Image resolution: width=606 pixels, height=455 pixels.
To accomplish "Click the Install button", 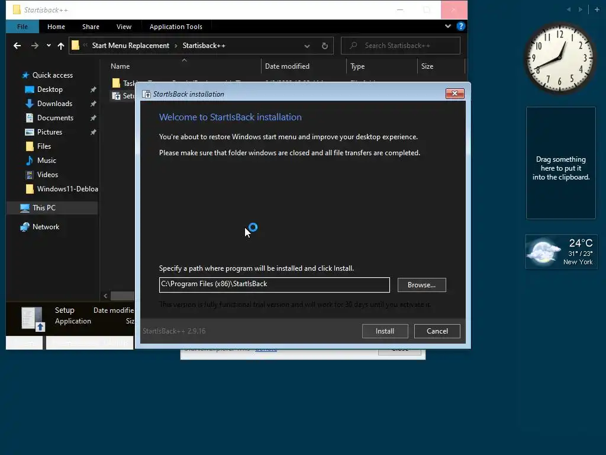I will point(385,331).
